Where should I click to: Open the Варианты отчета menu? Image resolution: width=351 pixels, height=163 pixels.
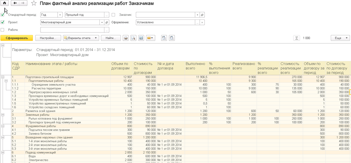[x=81, y=38]
